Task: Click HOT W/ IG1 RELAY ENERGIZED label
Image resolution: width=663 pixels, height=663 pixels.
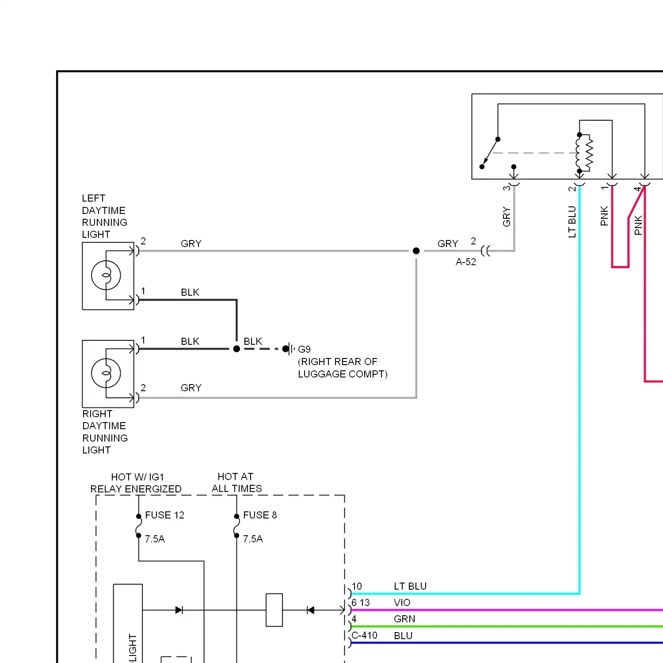Action: coord(136,483)
